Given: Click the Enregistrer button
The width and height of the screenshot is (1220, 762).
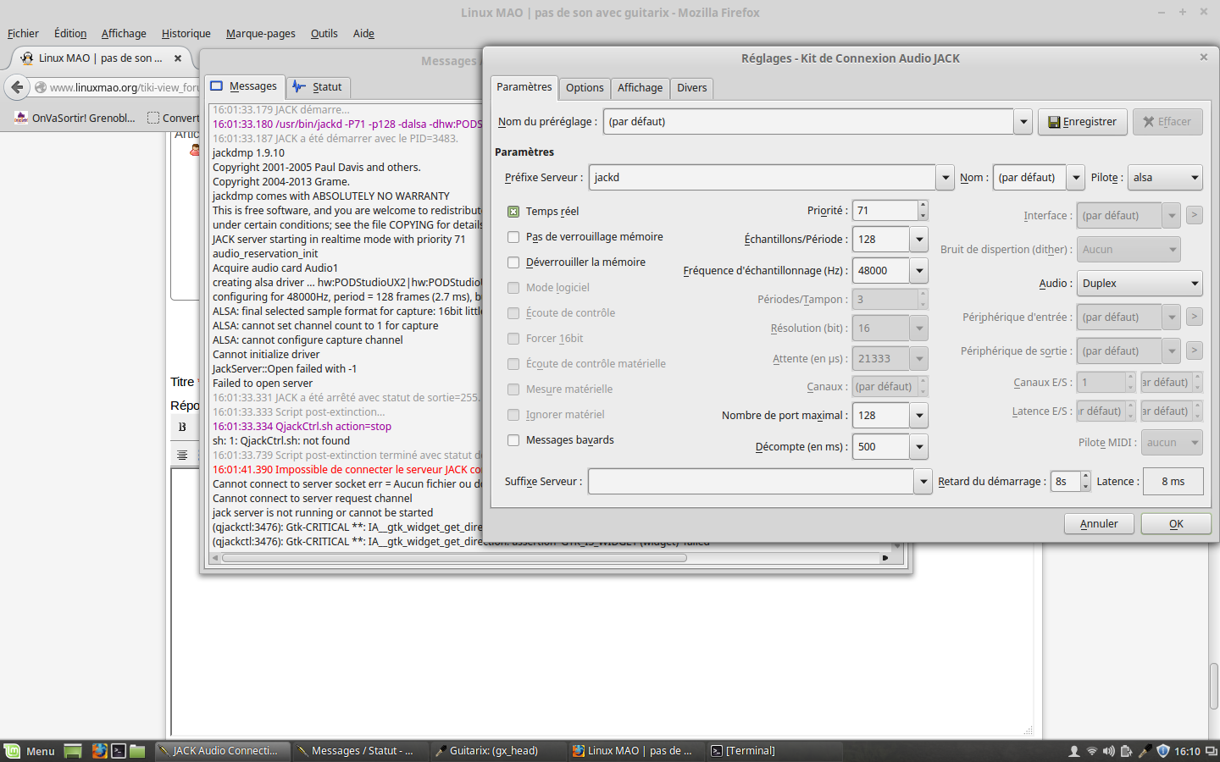Looking at the screenshot, I should (1083, 122).
